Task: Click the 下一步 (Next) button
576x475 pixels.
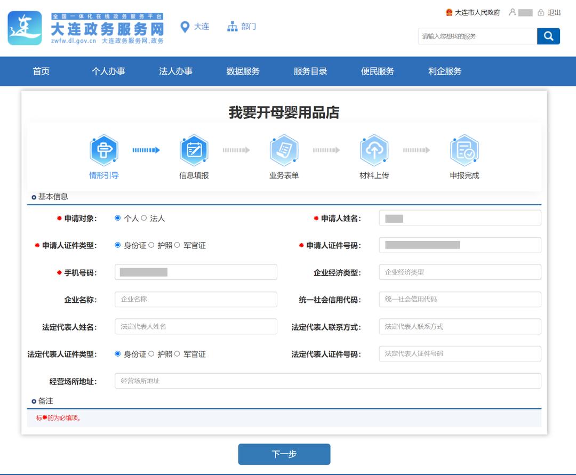Action: pos(284,454)
